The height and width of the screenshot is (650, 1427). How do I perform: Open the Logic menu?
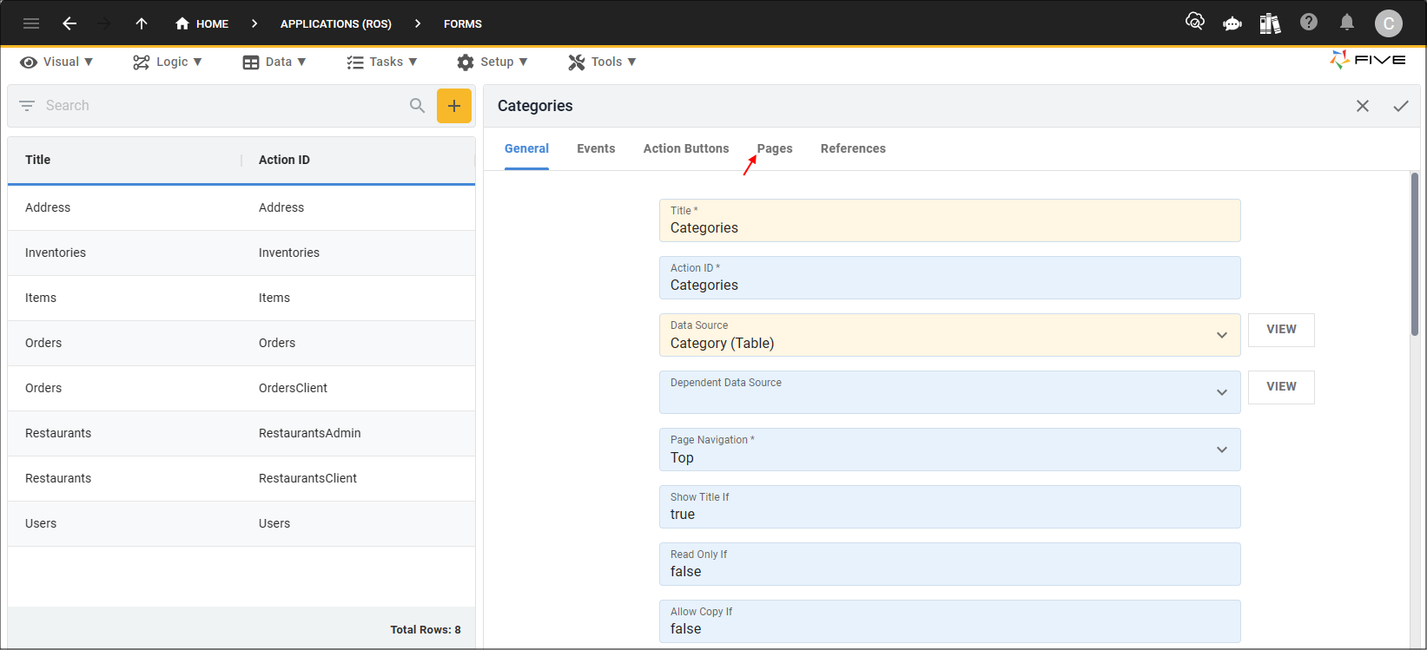(x=168, y=62)
